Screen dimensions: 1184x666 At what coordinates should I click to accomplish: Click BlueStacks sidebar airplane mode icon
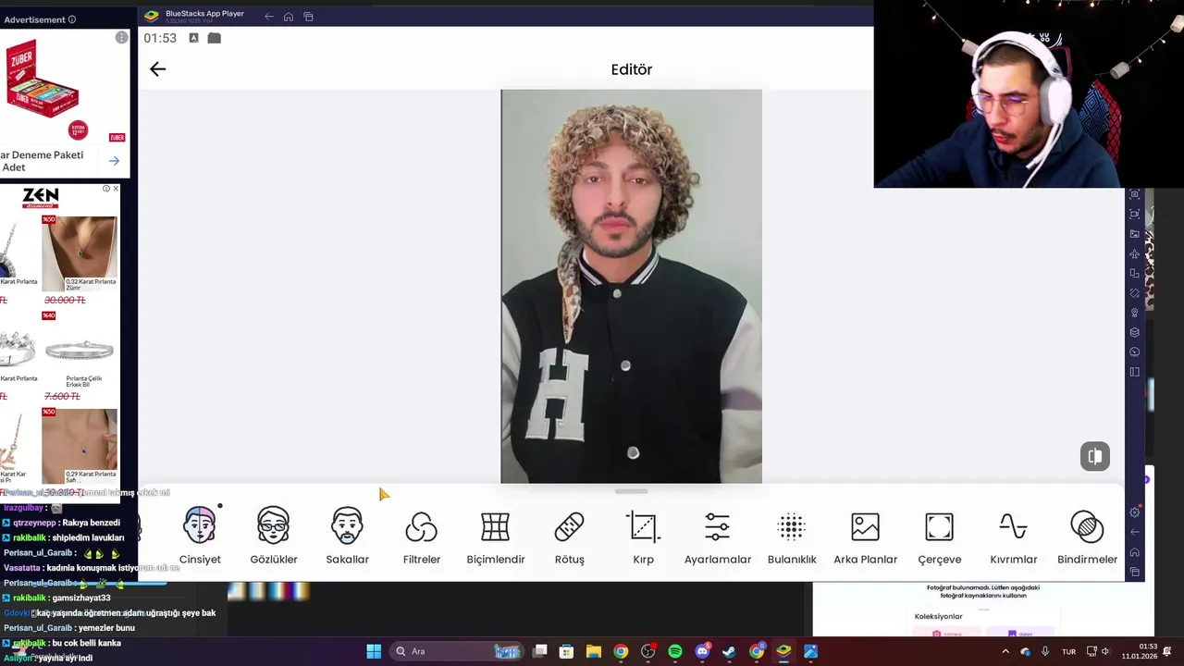[1135, 253]
